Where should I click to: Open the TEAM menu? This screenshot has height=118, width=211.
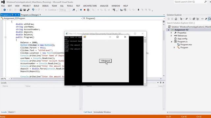54,6
